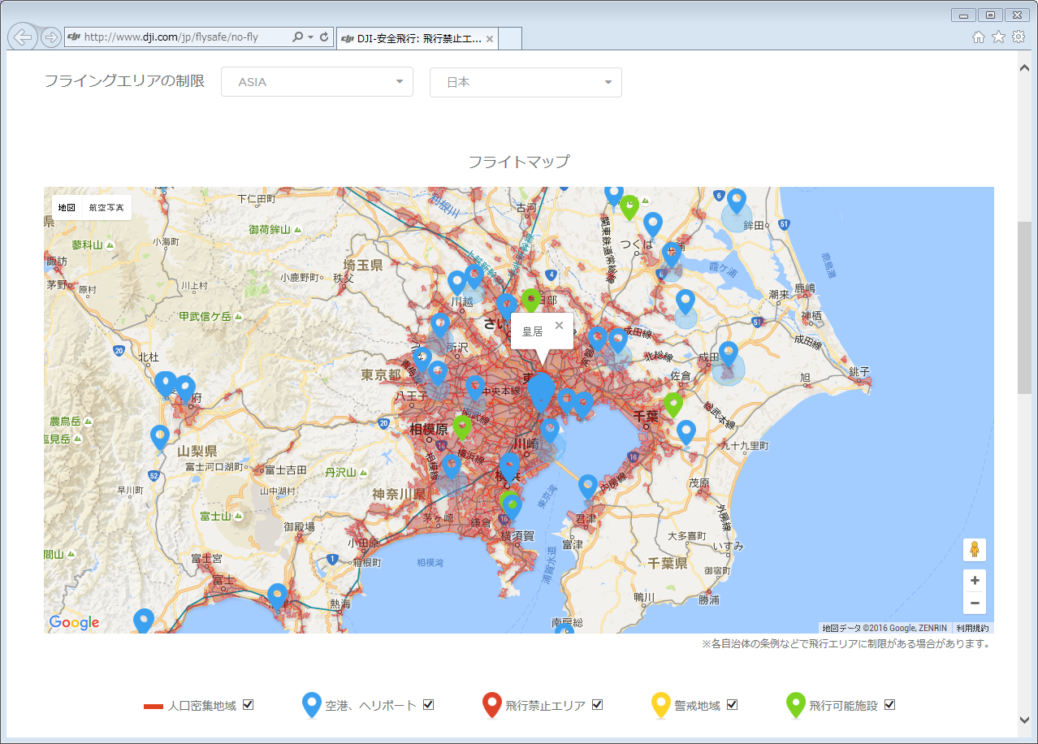Close the 皇居 info popup
This screenshot has height=744, width=1038.
coord(559,325)
